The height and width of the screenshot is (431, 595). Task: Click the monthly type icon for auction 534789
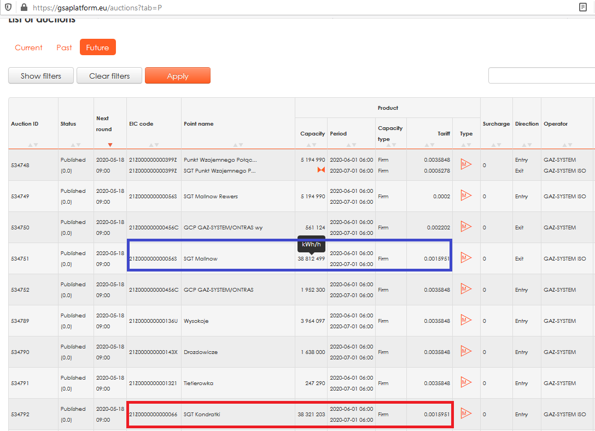(466, 320)
